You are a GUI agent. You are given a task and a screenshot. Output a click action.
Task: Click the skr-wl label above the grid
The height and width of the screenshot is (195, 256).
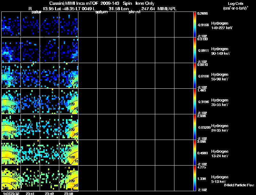134,12
